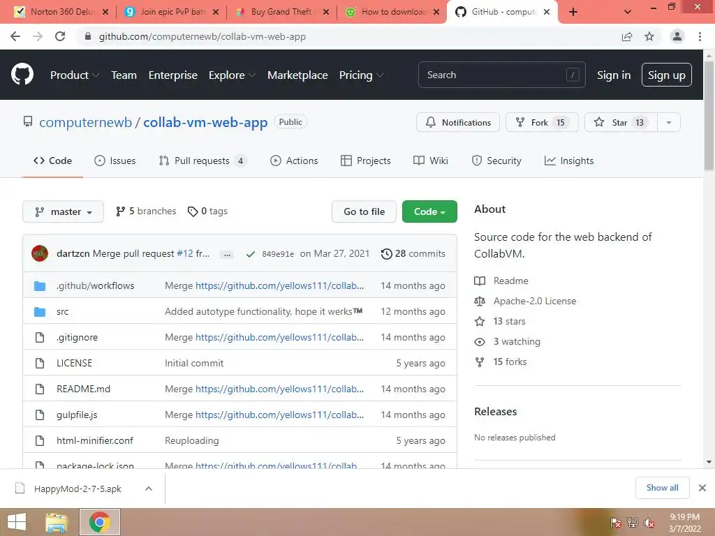Click the Sign up button
The image size is (715, 536).
667,75
